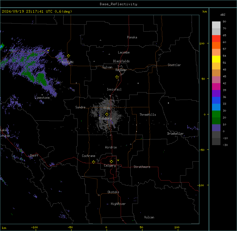Select the white asterisk east of Innisfail
This screenshot has width=237, height=231.
click(138, 83)
